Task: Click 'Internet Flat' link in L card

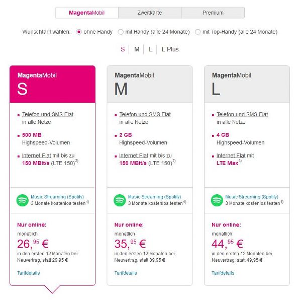Action: (231, 156)
